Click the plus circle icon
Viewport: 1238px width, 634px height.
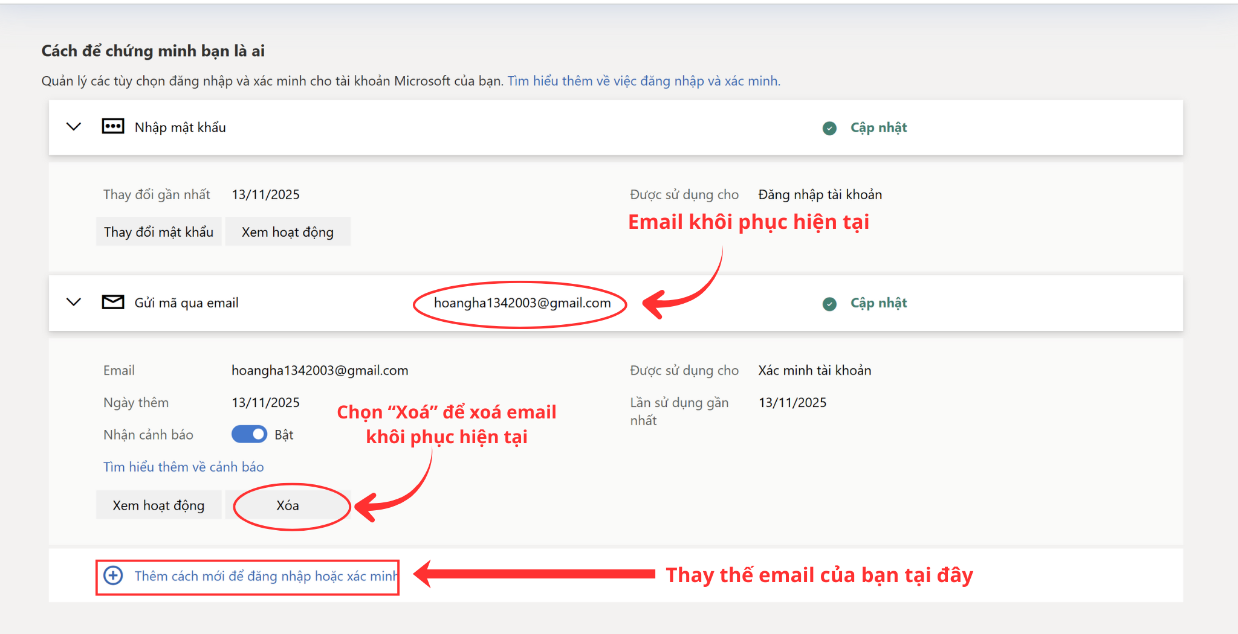pyautogui.click(x=113, y=575)
